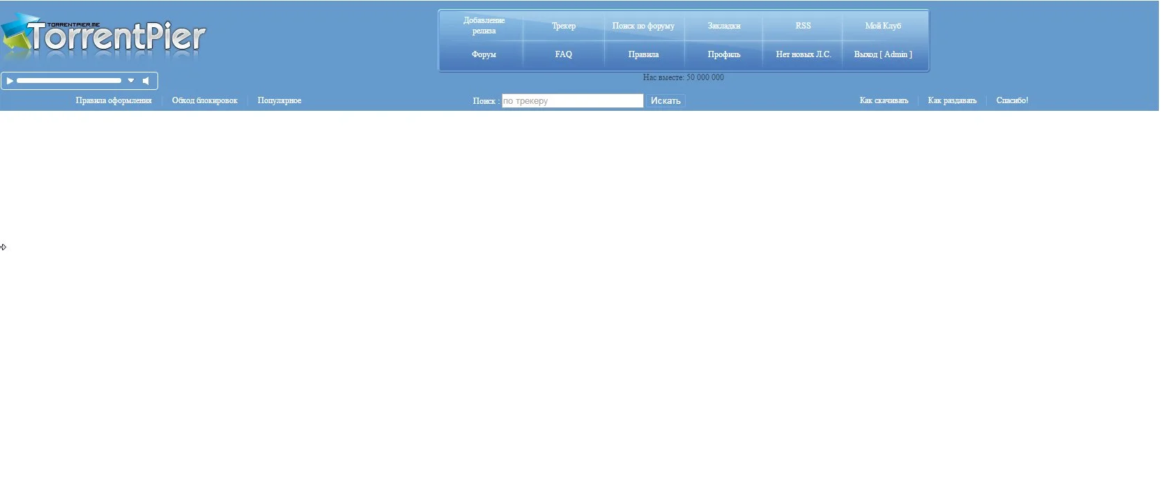Open the Как скачивать link
The width and height of the screenshot is (1161, 497).
tap(884, 100)
